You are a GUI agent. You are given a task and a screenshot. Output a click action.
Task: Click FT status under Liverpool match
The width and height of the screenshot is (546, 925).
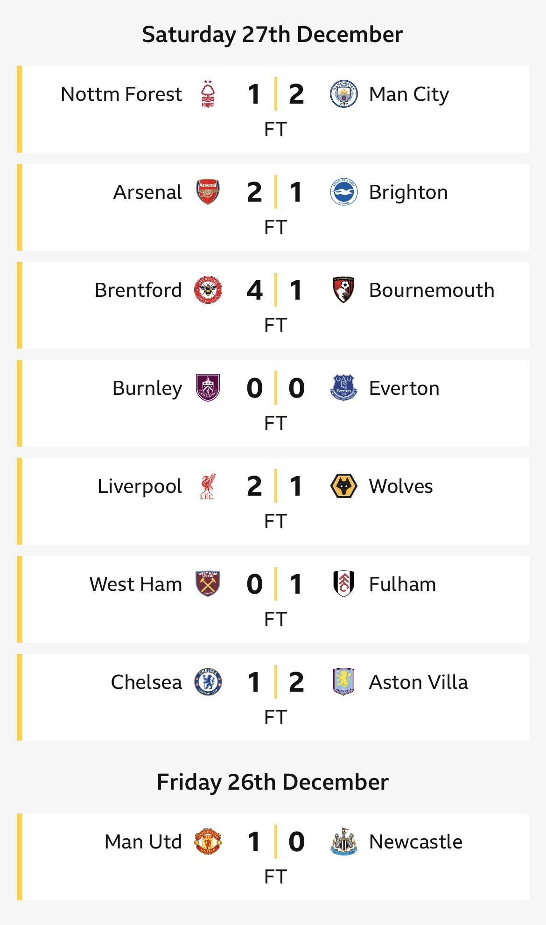(275, 521)
